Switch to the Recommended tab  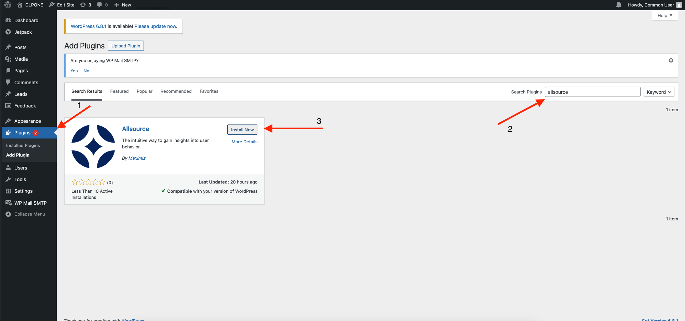coord(176,91)
